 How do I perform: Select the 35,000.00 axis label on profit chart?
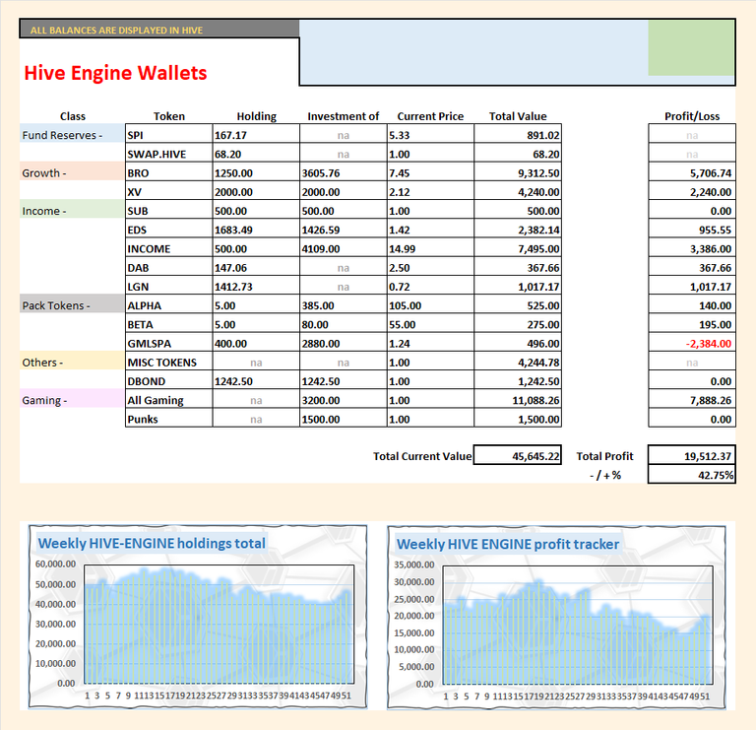(x=414, y=564)
